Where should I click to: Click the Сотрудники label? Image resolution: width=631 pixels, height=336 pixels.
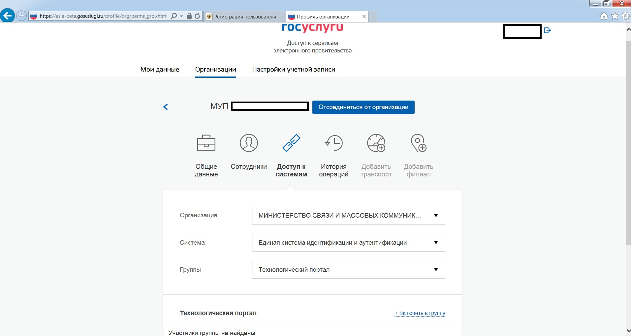pos(249,167)
